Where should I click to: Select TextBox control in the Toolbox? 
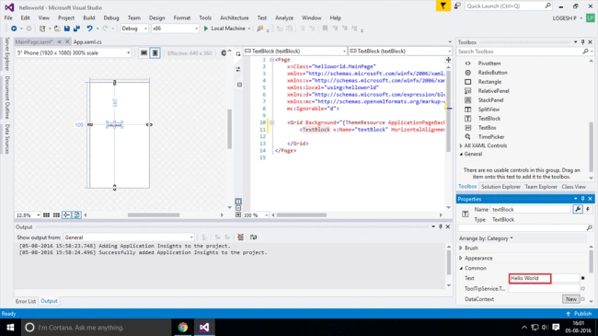pos(487,128)
